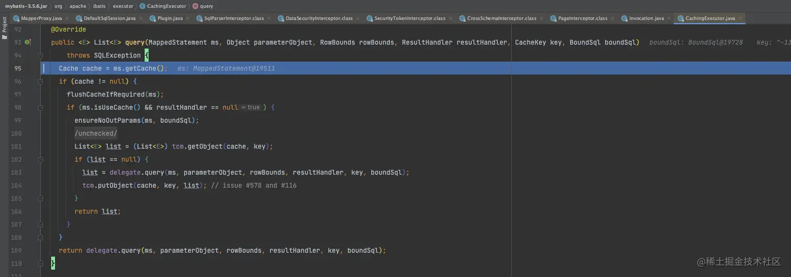Click the fold-end marker at line 110

tap(40, 263)
